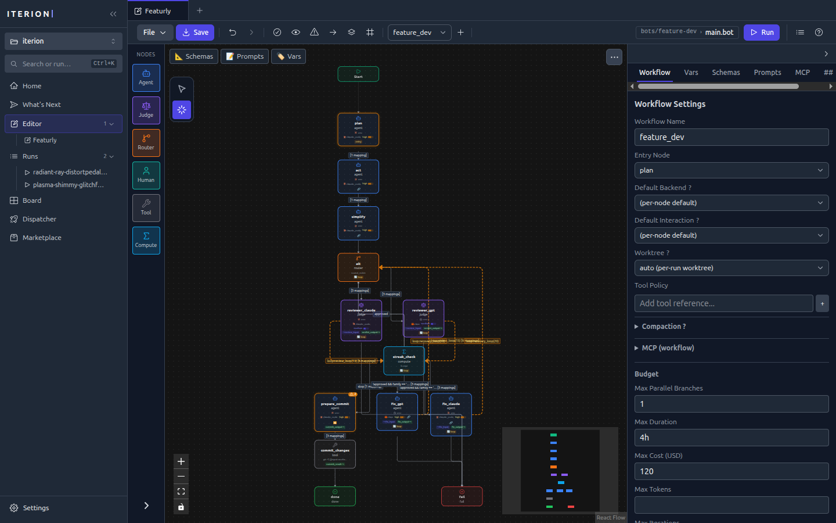Viewport: 836px width, 523px height.
Task: Open the Default Backend dropdown
Action: pos(732,203)
